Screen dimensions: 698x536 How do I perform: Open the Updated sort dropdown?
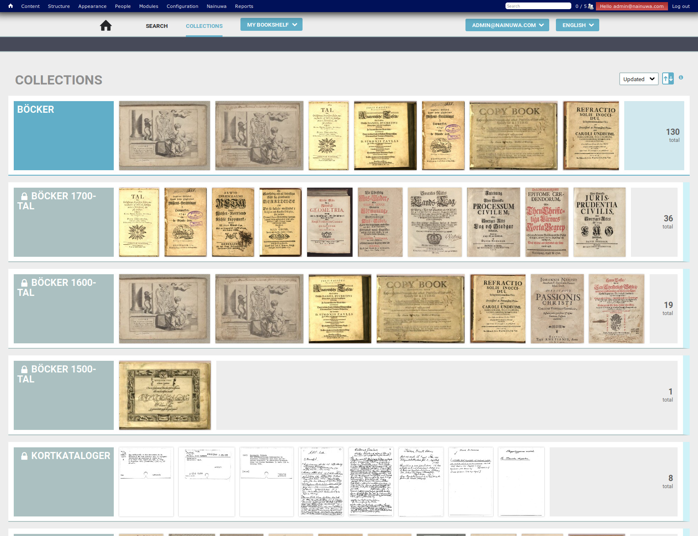(639, 79)
